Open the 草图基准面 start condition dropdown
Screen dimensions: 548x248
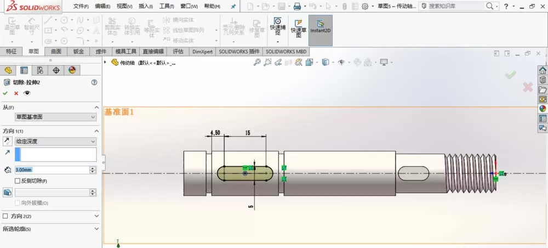pyautogui.click(x=55, y=117)
